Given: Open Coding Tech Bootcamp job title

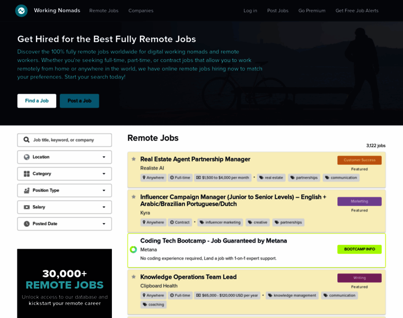Looking at the screenshot, I should coord(214,241).
